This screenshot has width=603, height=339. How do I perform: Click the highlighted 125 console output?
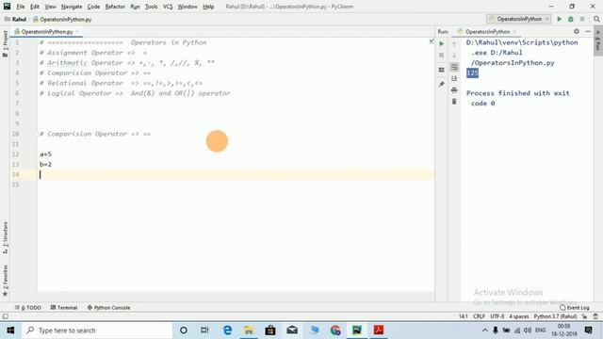(x=472, y=73)
